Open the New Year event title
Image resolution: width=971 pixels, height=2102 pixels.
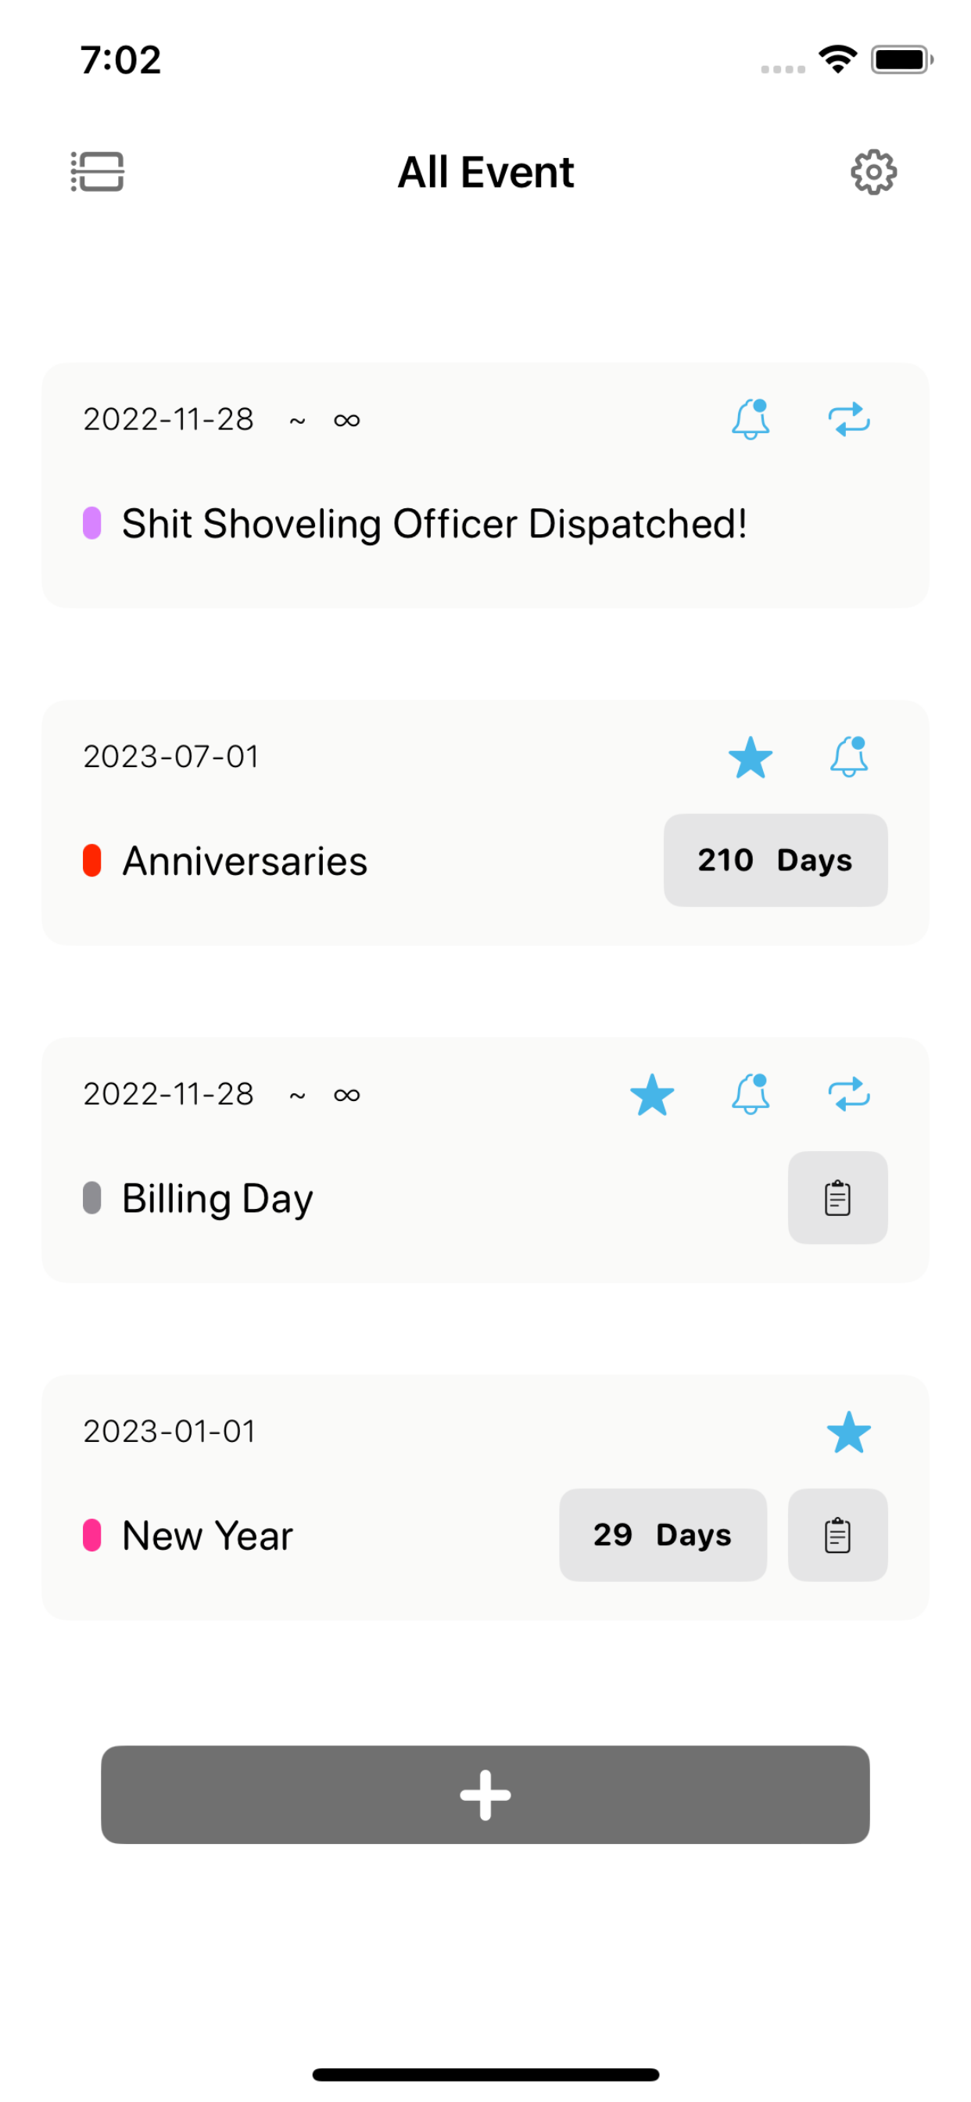(x=207, y=1536)
